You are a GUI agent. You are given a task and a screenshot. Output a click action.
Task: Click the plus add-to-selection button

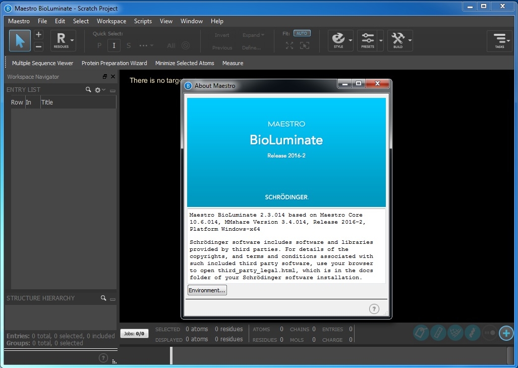point(38,34)
